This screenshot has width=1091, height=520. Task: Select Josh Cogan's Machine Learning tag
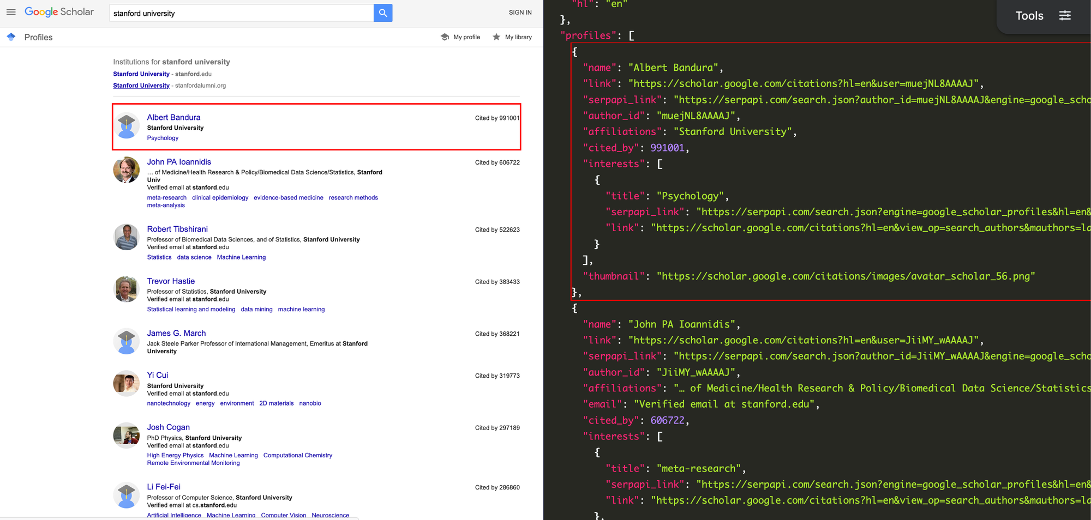233,456
